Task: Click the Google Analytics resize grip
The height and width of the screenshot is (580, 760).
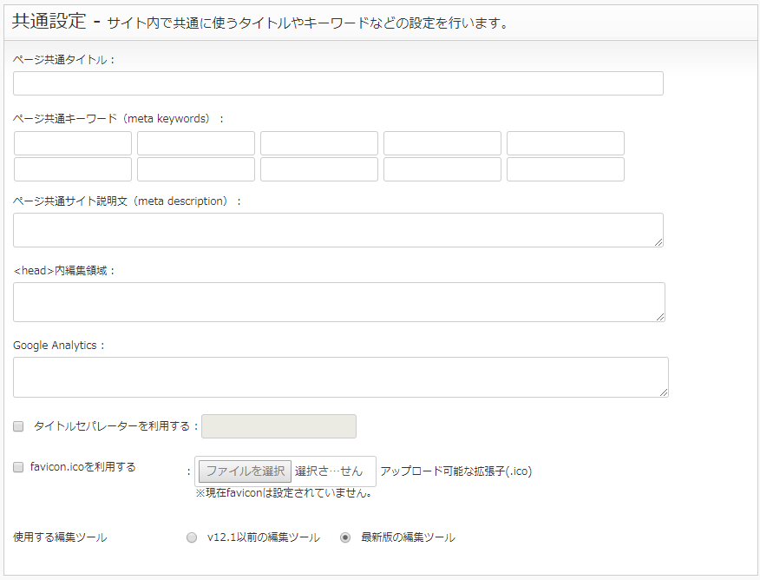Action: [x=664, y=392]
